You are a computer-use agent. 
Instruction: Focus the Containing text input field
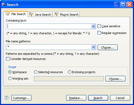point(49,26)
